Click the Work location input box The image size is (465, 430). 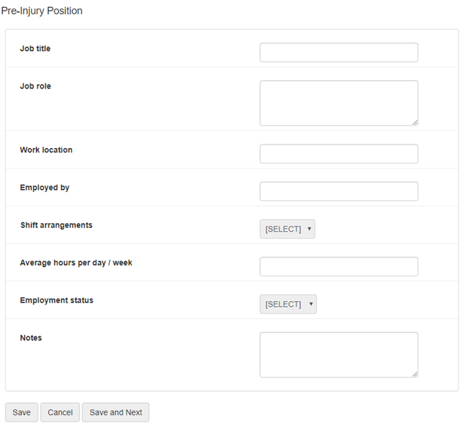pos(339,154)
